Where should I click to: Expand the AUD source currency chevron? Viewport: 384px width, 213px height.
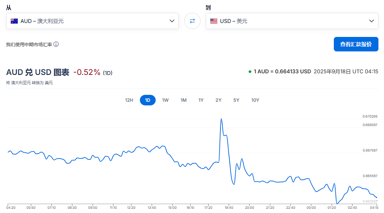[x=172, y=21]
